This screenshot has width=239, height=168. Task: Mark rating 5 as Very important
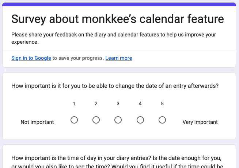(162, 120)
